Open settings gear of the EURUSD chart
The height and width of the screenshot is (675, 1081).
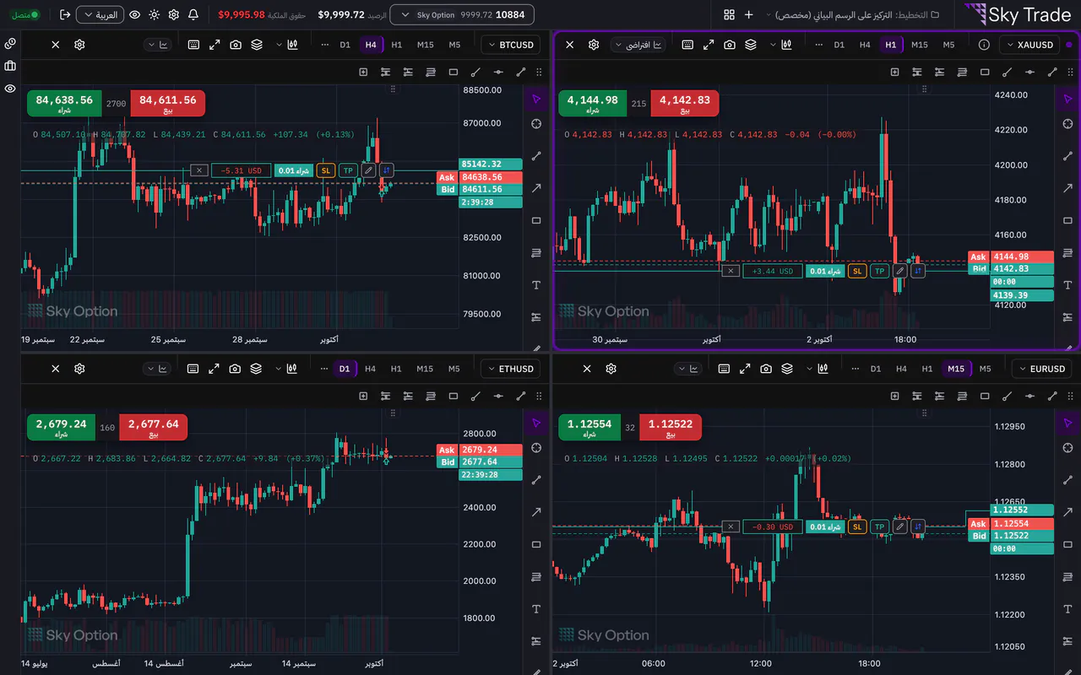pyautogui.click(x=611, y=369)
